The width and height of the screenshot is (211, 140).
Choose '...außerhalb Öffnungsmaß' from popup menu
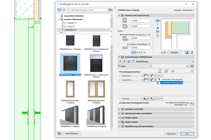pyautogui.click(x=172, y=79)
